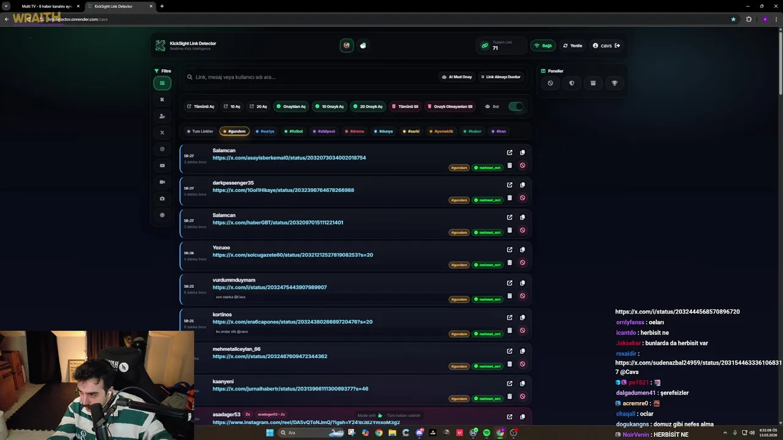Switch to Multi TV browser tab
Image resolution: width=783 pixels, height=440 pixels.
(x=46, y=6)
